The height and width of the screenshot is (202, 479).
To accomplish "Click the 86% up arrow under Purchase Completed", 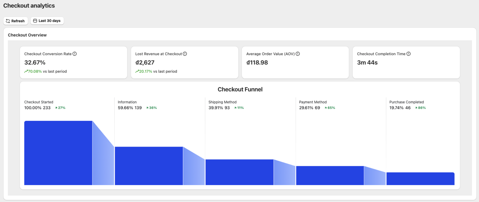I will tap(416, 108).
